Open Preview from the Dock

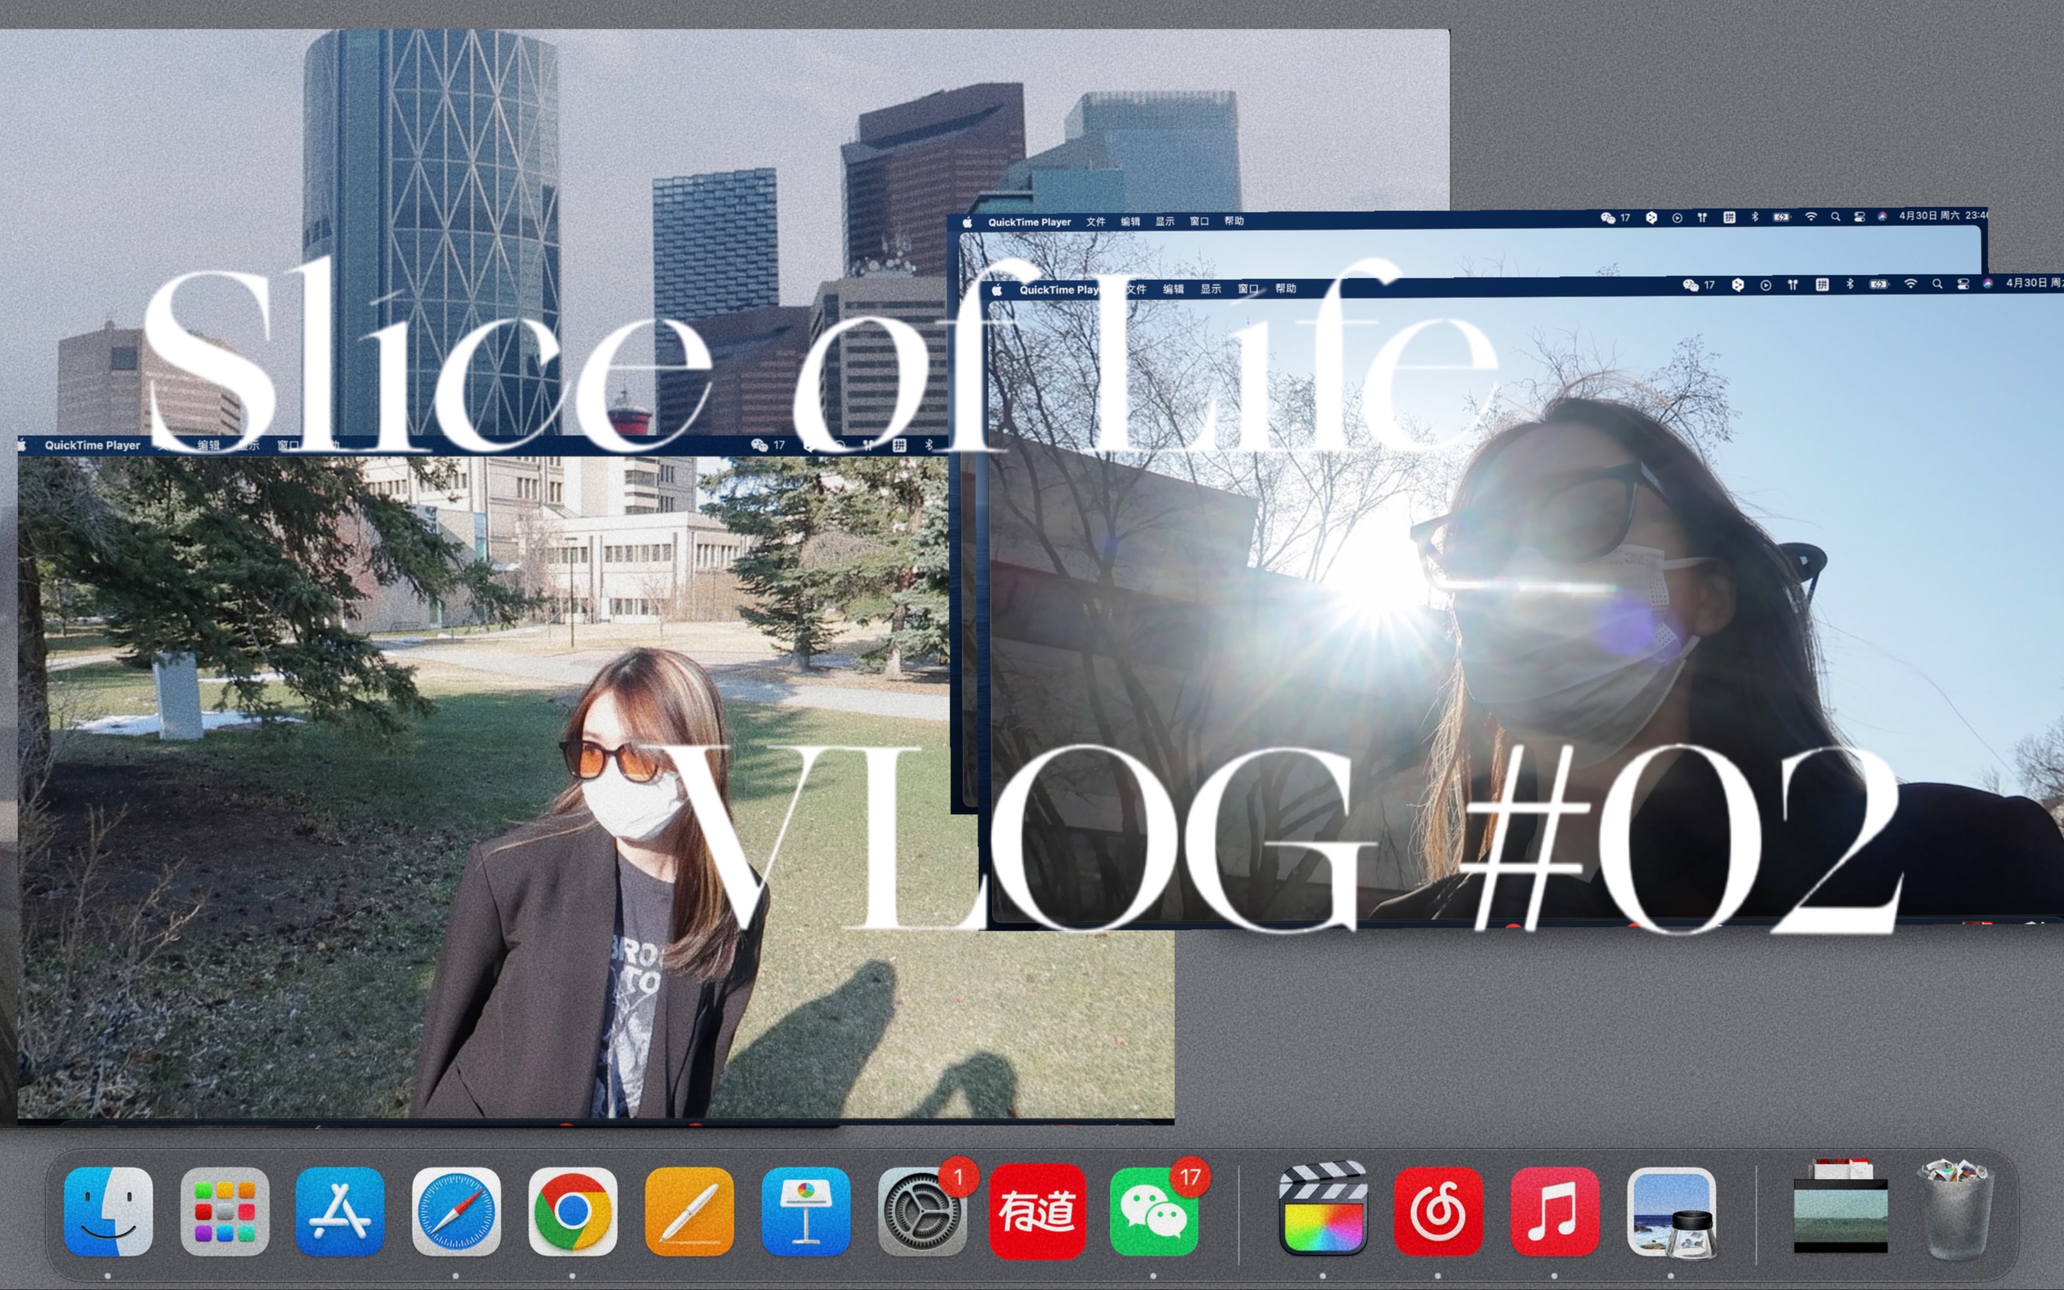pyautogui.click(x=1671, y=1211)
